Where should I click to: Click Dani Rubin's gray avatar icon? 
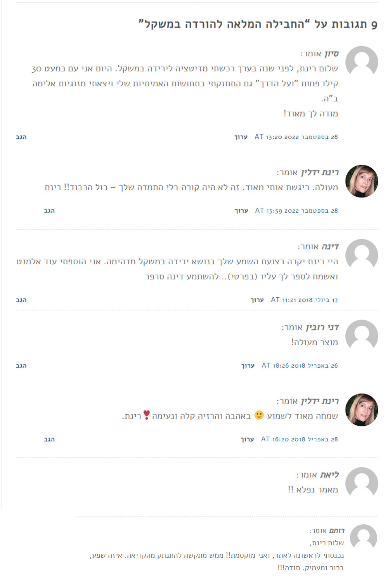point(362,336)
